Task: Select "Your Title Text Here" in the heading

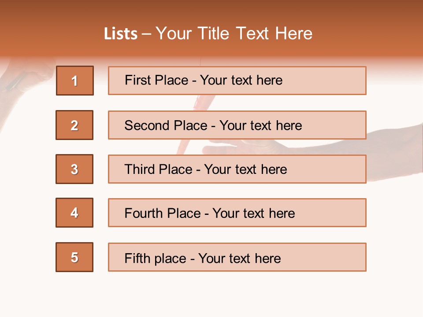Action: (x=234, y=33)
